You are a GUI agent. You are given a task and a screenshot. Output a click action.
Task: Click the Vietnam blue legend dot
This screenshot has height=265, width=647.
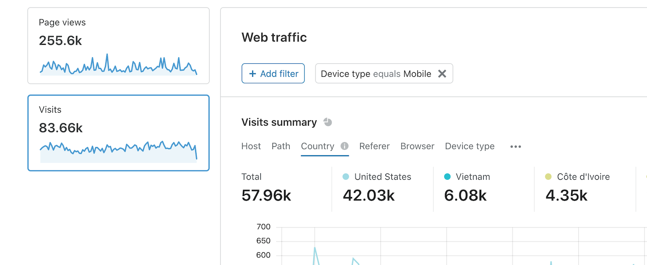coord(447,176)
